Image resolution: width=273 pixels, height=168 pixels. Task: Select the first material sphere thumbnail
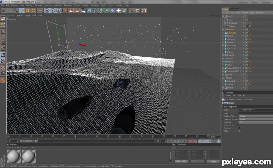pos(14,157)
